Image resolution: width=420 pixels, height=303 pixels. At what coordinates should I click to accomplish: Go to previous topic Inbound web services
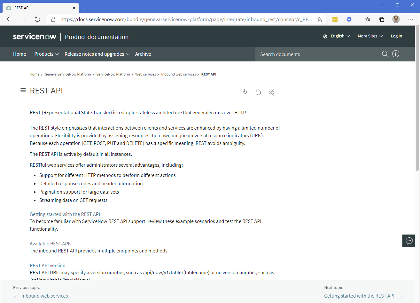41,296
